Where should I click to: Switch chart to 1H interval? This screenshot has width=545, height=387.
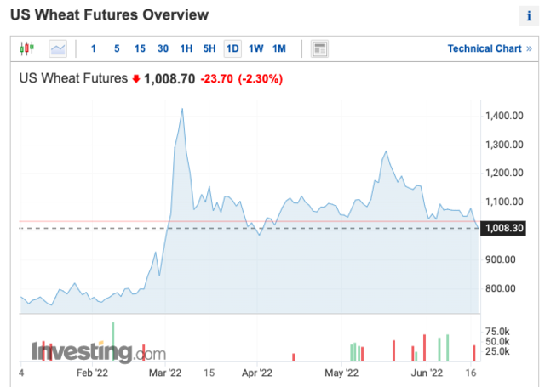pyautogui.click(x=186, y=48)
